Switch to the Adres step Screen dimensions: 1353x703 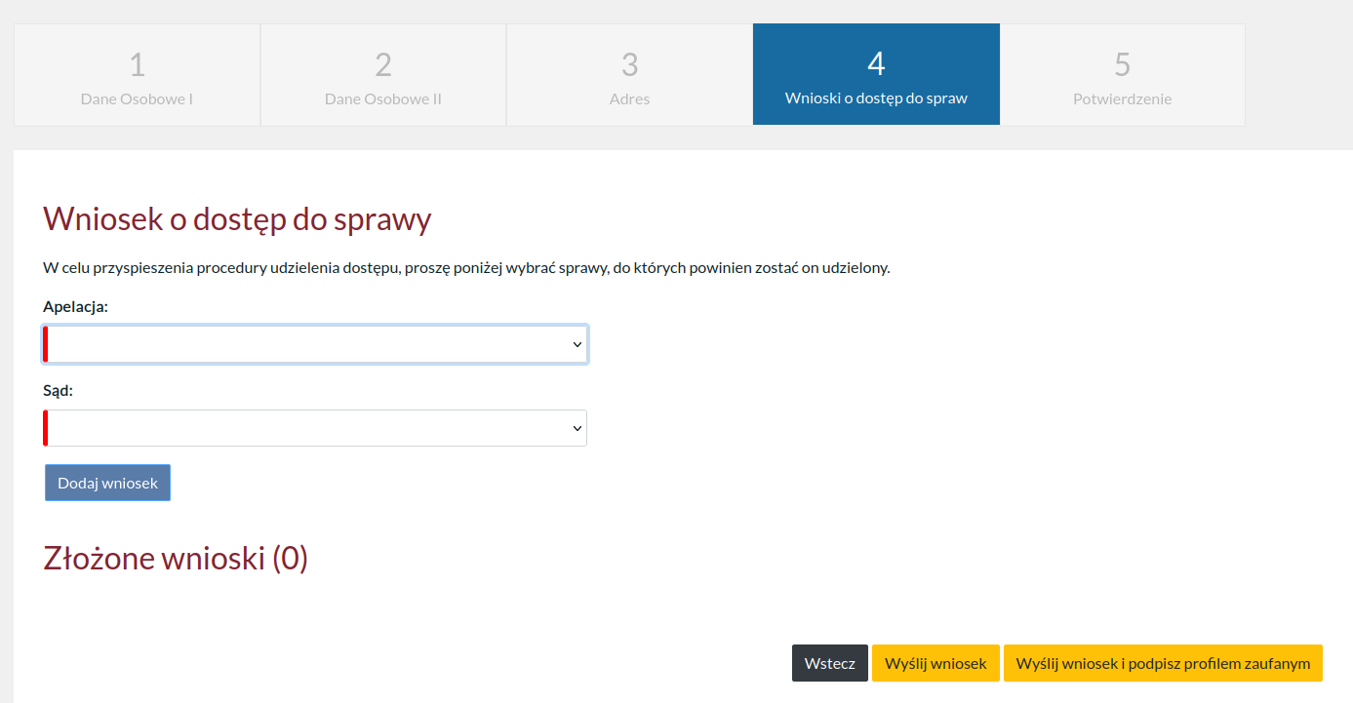[629, 75]
